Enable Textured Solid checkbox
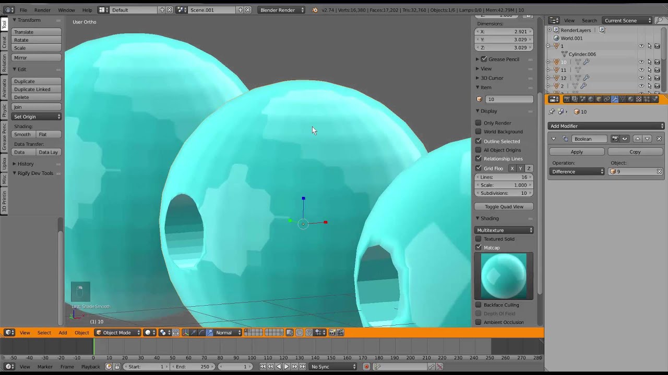Viewport: 668px width, 375px height. click(478, 239)
